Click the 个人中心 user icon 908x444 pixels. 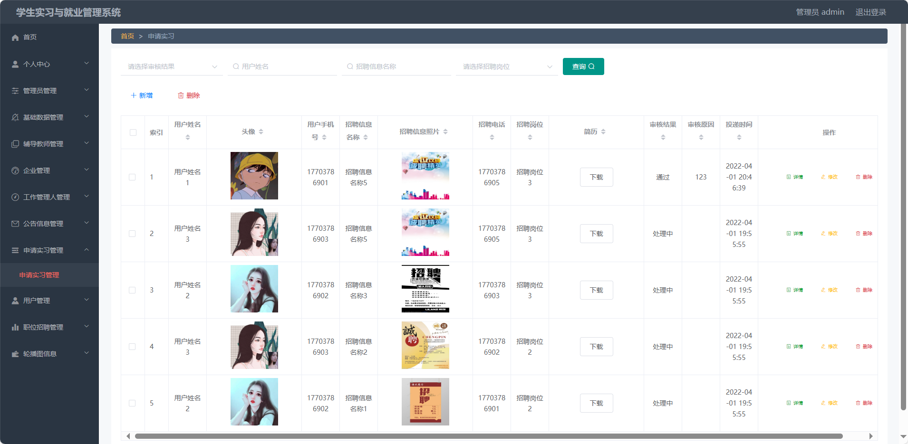15,64
